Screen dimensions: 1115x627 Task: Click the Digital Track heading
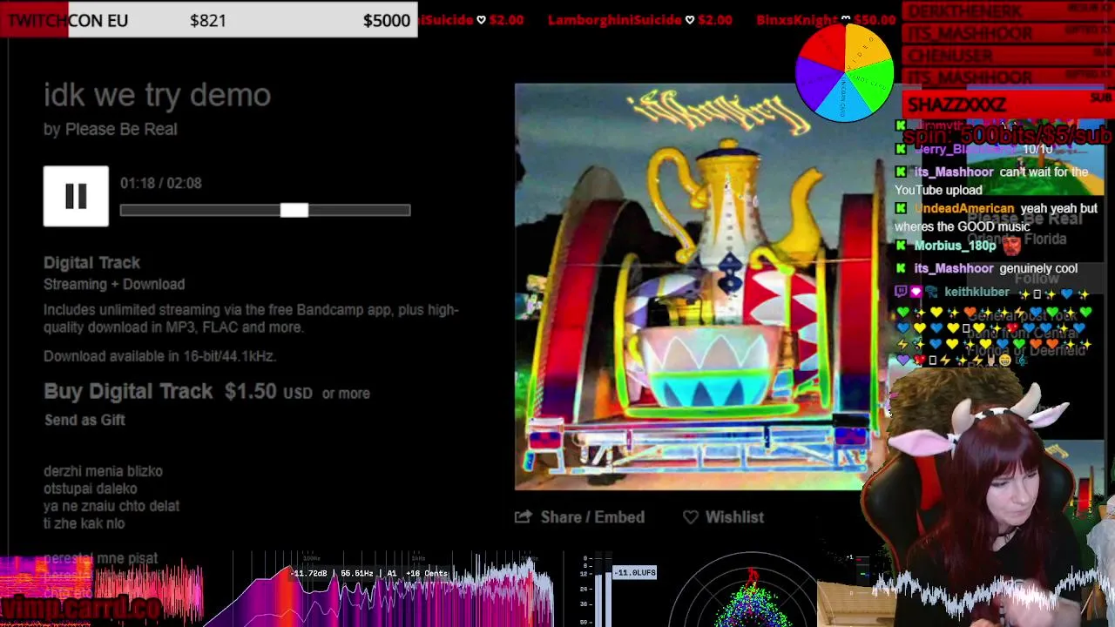[x=91, y=262]
